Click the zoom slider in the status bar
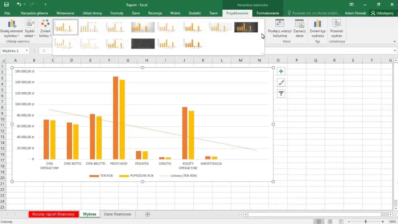 coord(366,221)
